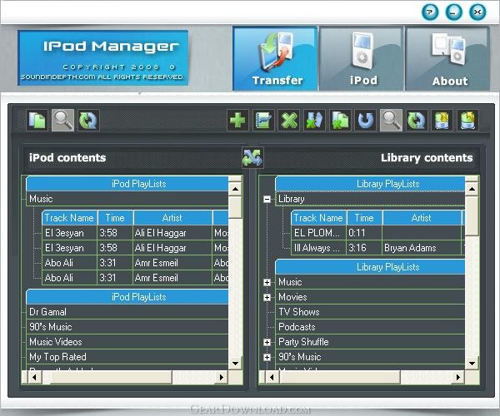Click the refresh icon above Library contents
Screen dimensions: 500x416
coord(417,121)
